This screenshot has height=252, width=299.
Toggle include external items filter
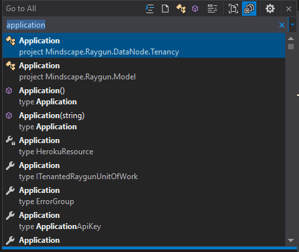coord(249,9)
